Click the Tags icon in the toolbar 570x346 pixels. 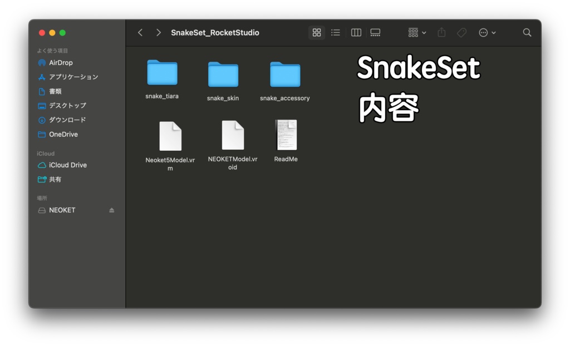click(x=461, y=32)
